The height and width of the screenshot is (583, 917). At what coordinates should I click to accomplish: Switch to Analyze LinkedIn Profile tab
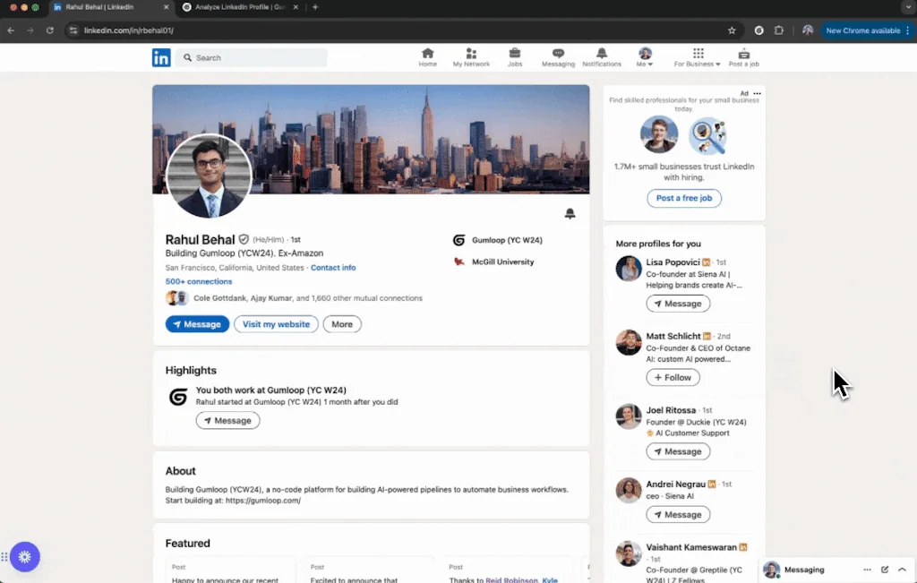click(233, 7)
